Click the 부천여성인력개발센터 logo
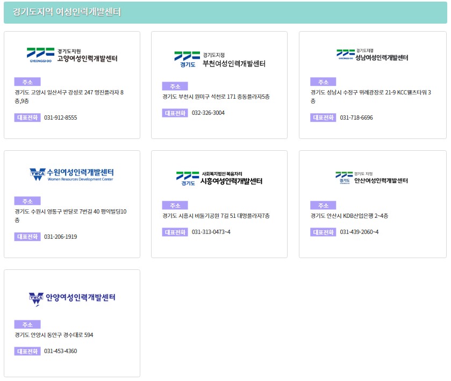This screenshot has height=381, width=451. 220,60
